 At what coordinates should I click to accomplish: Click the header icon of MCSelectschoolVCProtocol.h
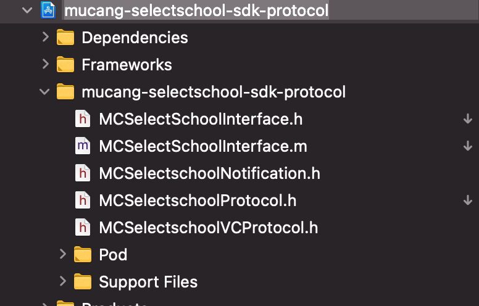(83, 227)
